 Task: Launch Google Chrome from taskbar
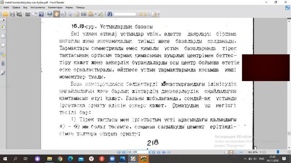coord(60,159)
